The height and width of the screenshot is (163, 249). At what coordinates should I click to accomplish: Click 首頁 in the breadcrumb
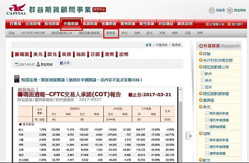(x=149, y=45)
